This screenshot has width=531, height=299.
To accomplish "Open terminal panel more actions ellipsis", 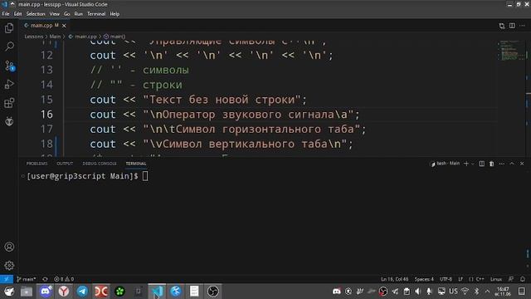I will 501,164.
